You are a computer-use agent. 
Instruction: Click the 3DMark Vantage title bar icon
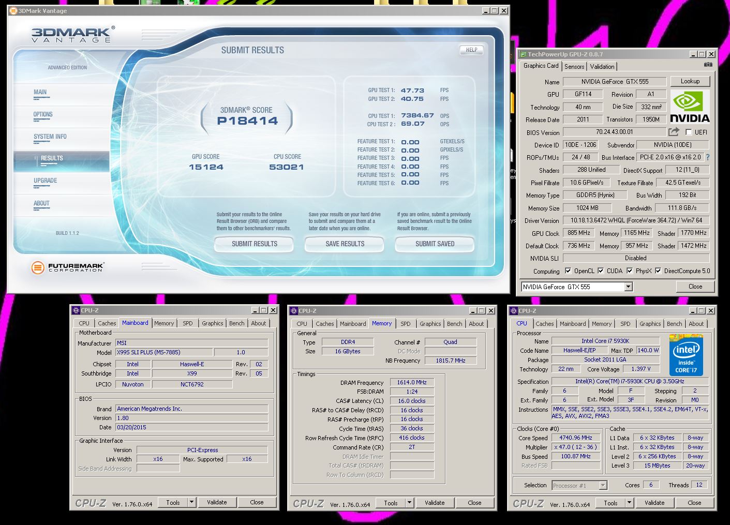coord(13,10)
